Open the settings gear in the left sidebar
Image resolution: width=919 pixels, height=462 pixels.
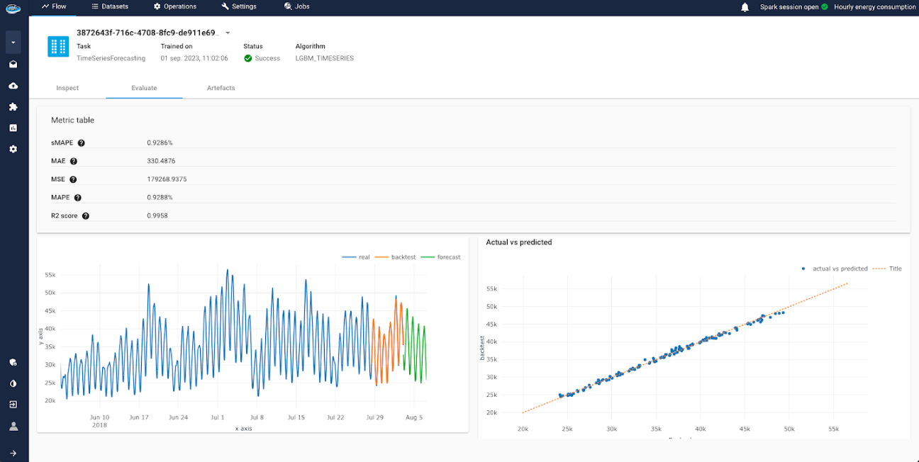coord(13,149)
